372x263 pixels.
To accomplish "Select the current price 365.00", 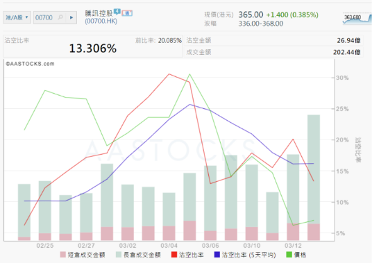I will click(251, 15).
